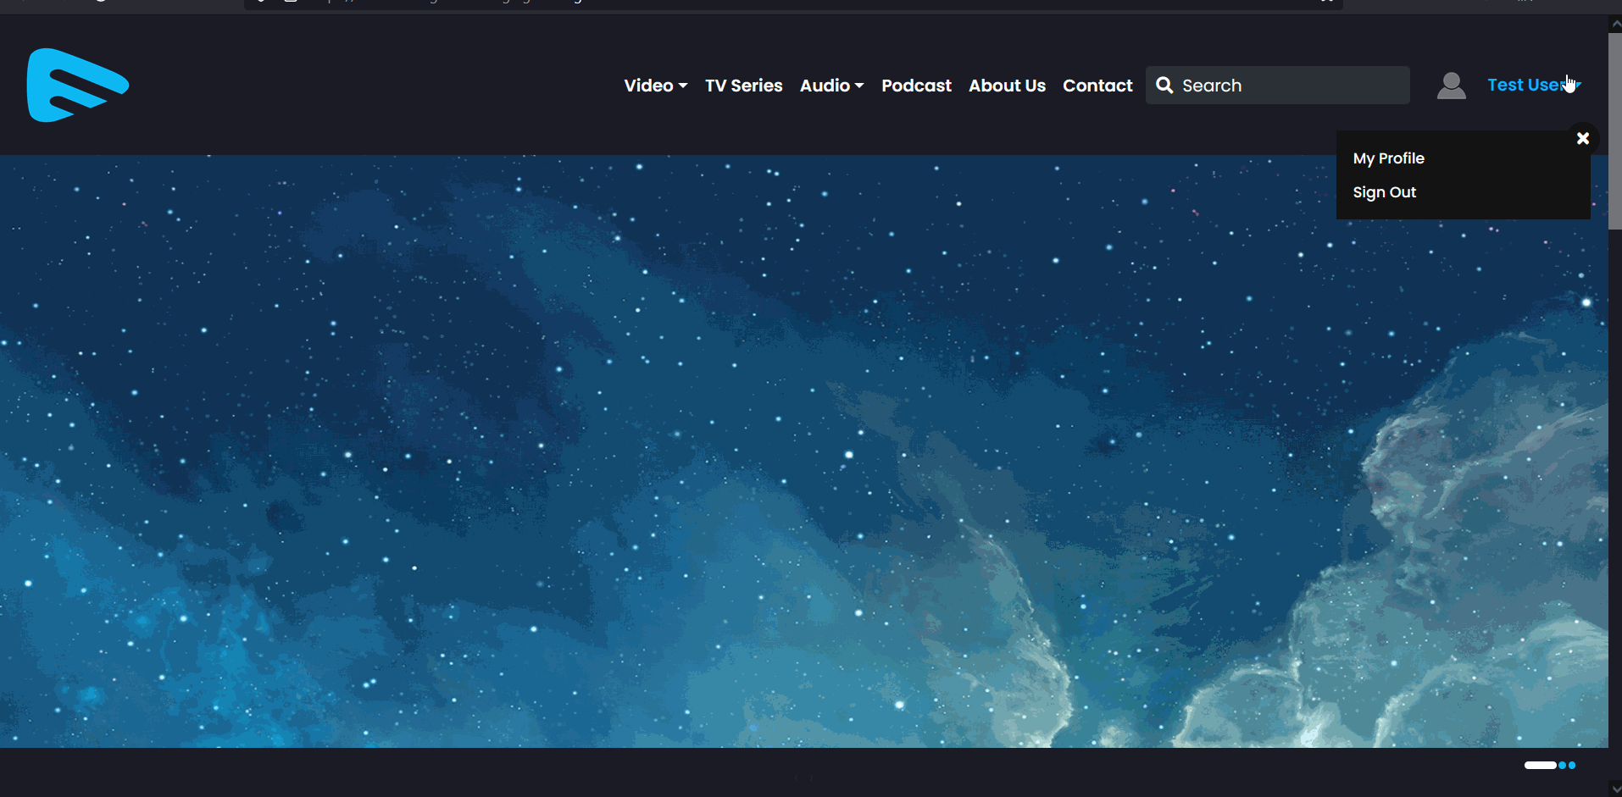Expand the Video dropdown menu
1622x797 pixels.
point(655,86)
